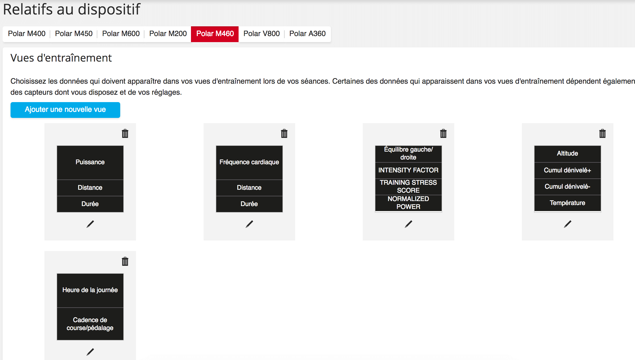Click the Relatifs au dispositif title
The width and height of the screenshot is (635, 360).
(x=72, y=9)
